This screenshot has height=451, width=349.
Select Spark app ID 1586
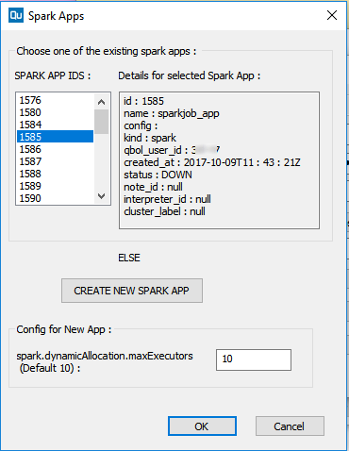click(55, 149)
